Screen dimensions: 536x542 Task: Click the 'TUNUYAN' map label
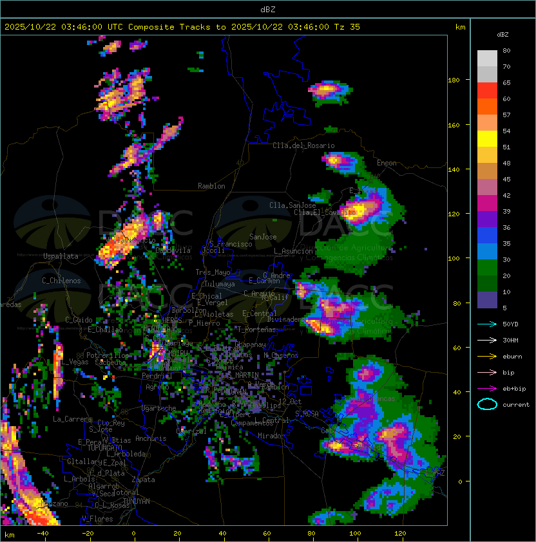tap(137, 501)
